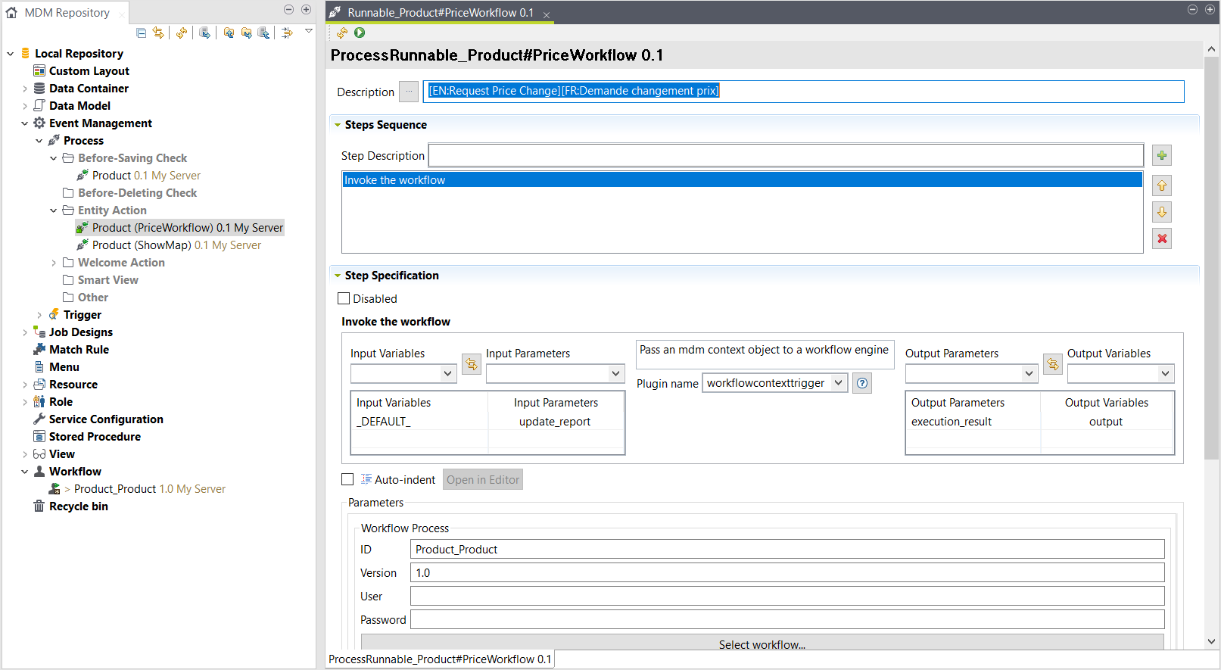The height and width of the screenshot is (670, 1221).
Task: Move the selected step down
Action: [1161, 212]
